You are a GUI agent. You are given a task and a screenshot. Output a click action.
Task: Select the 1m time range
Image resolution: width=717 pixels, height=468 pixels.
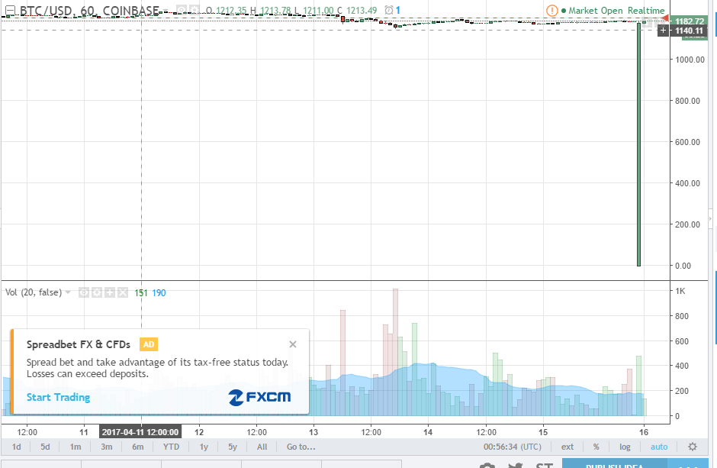tap(76, 447)
